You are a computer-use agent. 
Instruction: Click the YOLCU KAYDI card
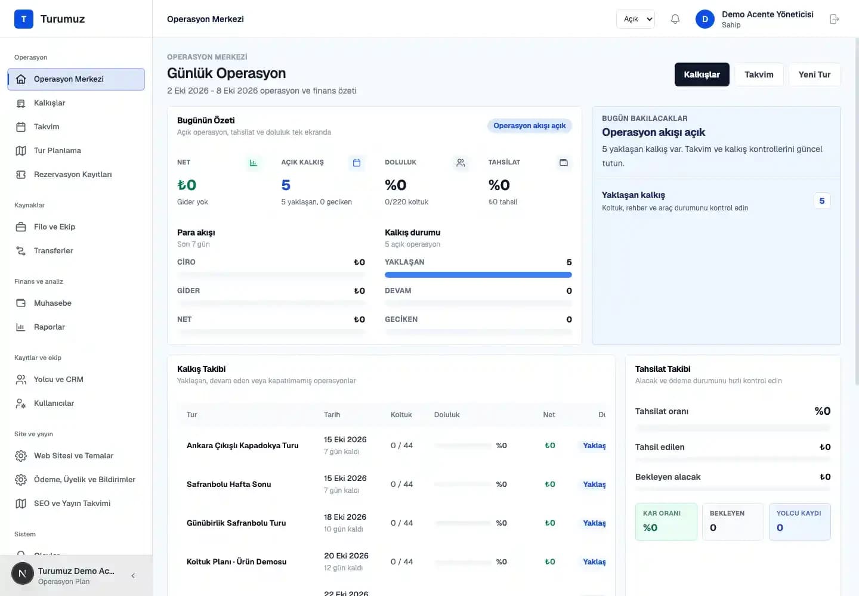click(800, 521)
